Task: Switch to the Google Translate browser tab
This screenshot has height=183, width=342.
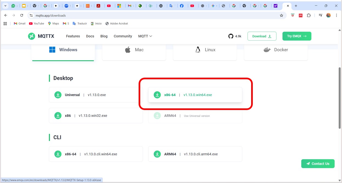Action: point(171,6)
